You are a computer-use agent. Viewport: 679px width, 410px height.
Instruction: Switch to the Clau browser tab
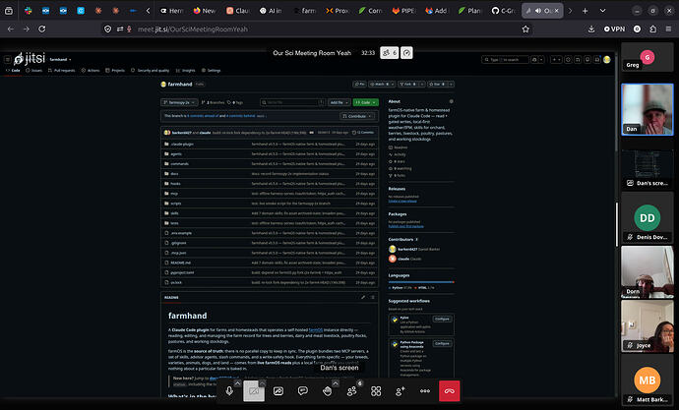coord(238,11)
